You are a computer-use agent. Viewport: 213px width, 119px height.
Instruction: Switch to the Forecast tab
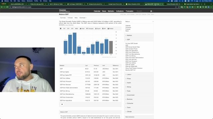70,18
